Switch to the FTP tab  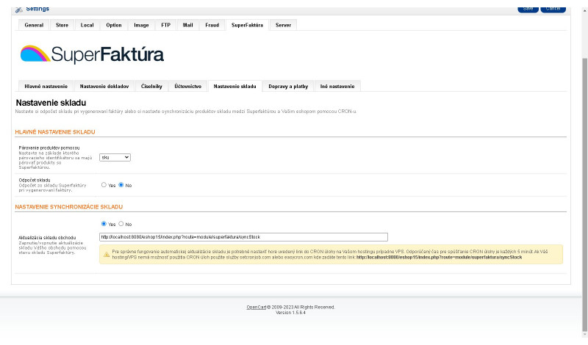click(x=166, y=25)
